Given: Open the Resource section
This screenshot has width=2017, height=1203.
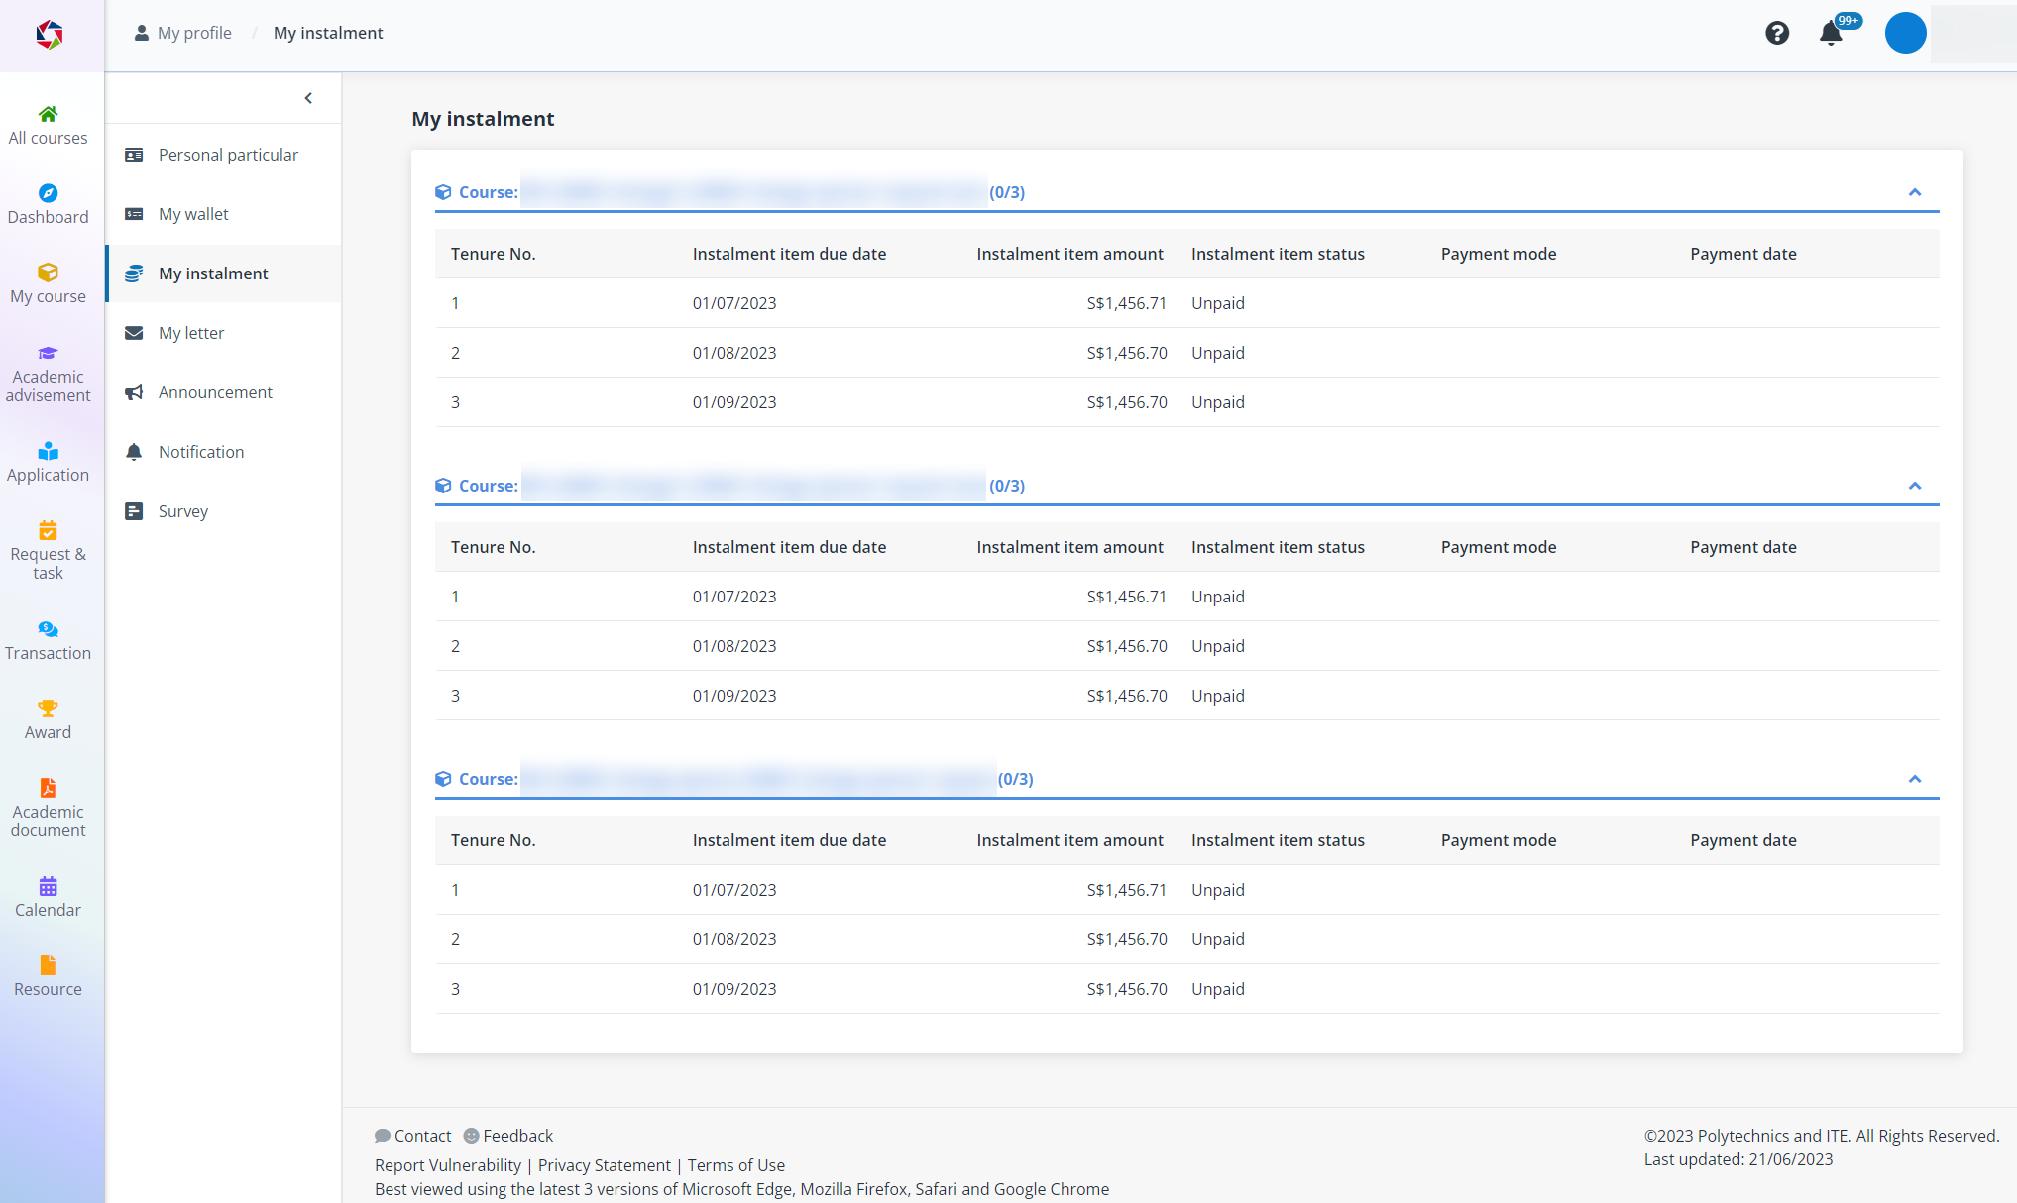Looking at the screenshot, I should coord(48,977).
